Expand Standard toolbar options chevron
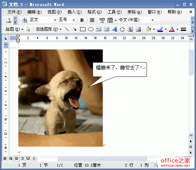 (x=15, y=20)
